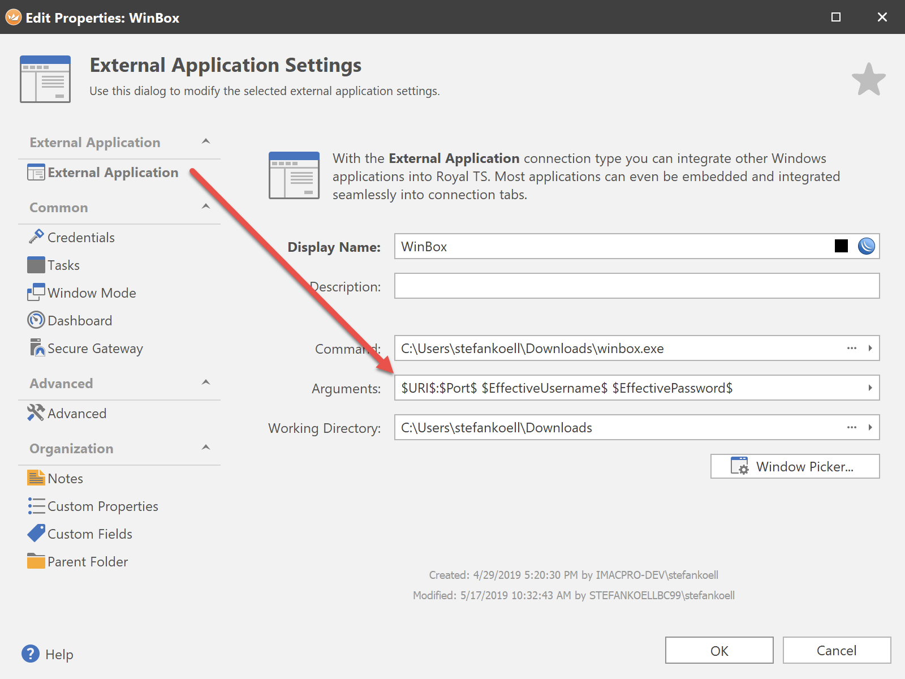
Task: Confirm changes with OK button
Action: point(719,651)
